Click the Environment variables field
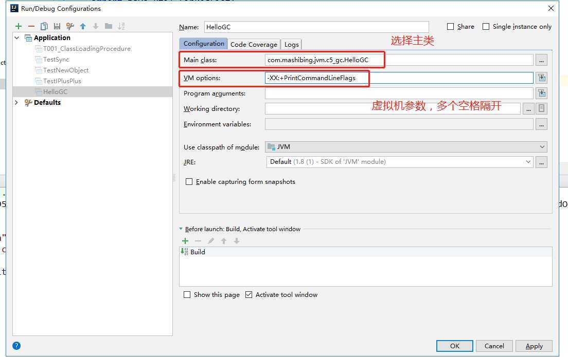568x357 pixels. 399,124
